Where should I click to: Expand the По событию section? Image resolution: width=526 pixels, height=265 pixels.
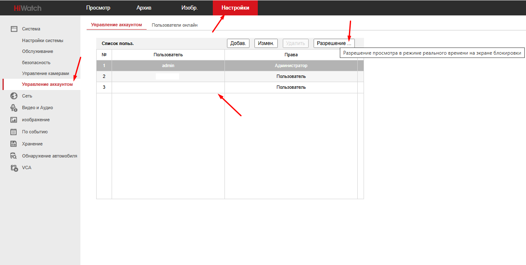[x=35, y=132]
